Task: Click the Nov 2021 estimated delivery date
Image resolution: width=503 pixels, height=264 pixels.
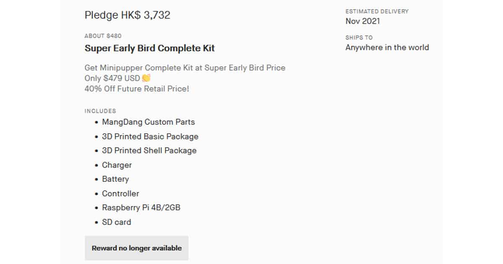Action: (x=363, y=21)
